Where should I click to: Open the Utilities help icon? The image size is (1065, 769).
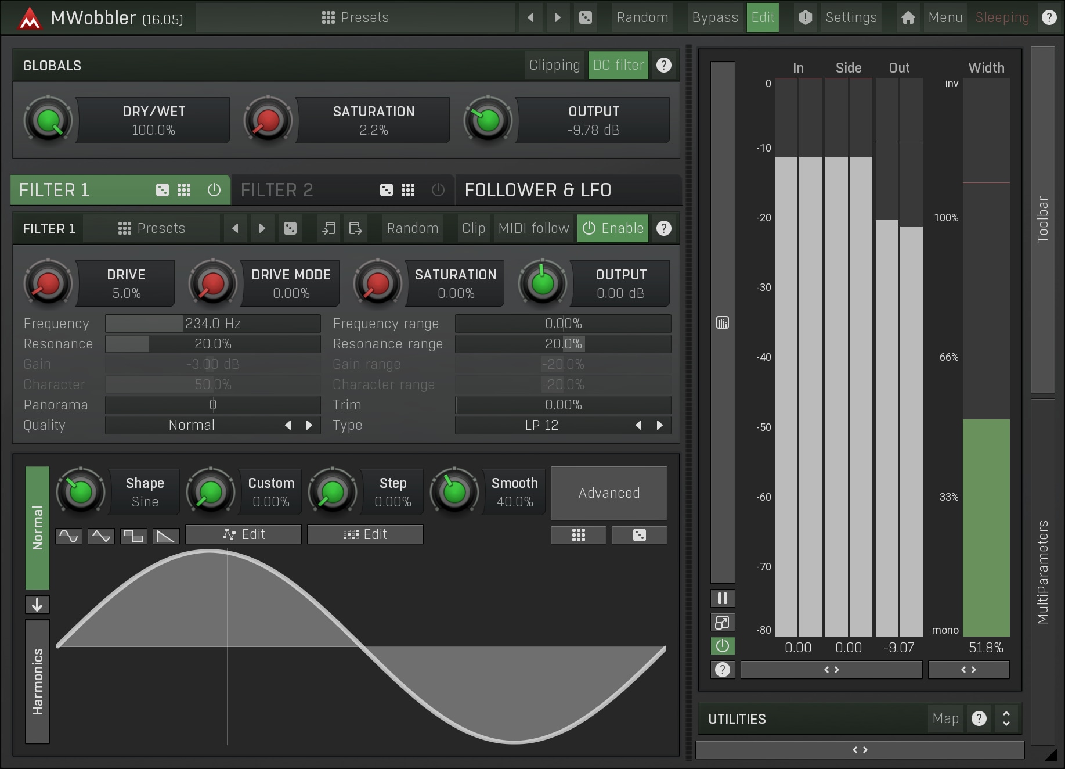pos(979,718)
